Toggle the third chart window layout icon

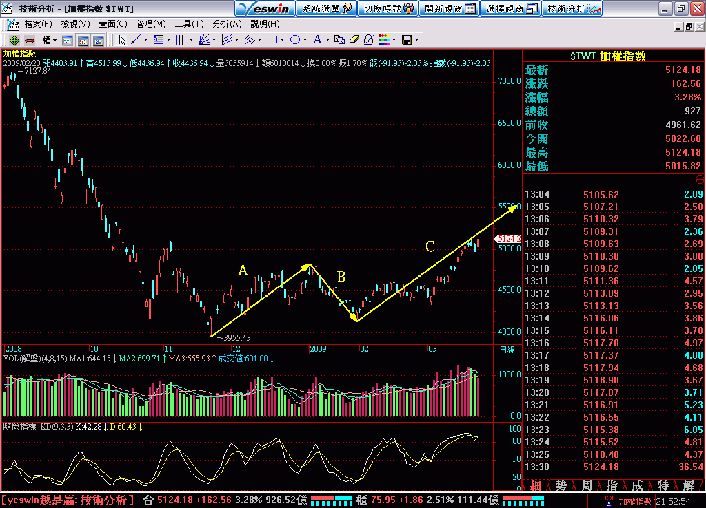98,41
